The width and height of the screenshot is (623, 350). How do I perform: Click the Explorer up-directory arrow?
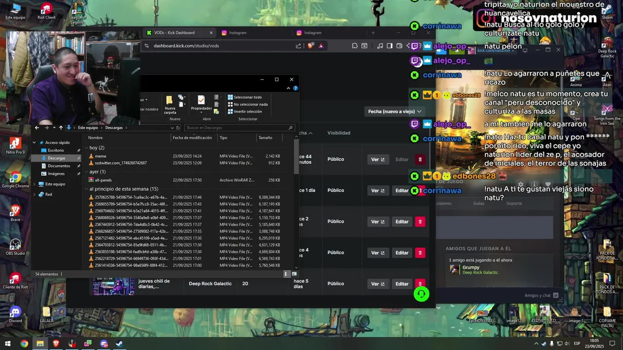tap(61, 128)
